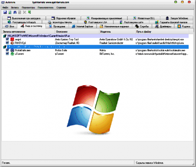Screen dimensions: 196x167
Task: Open the Драйверы tab
Action: pyautogui.click(x=163, y=26)
